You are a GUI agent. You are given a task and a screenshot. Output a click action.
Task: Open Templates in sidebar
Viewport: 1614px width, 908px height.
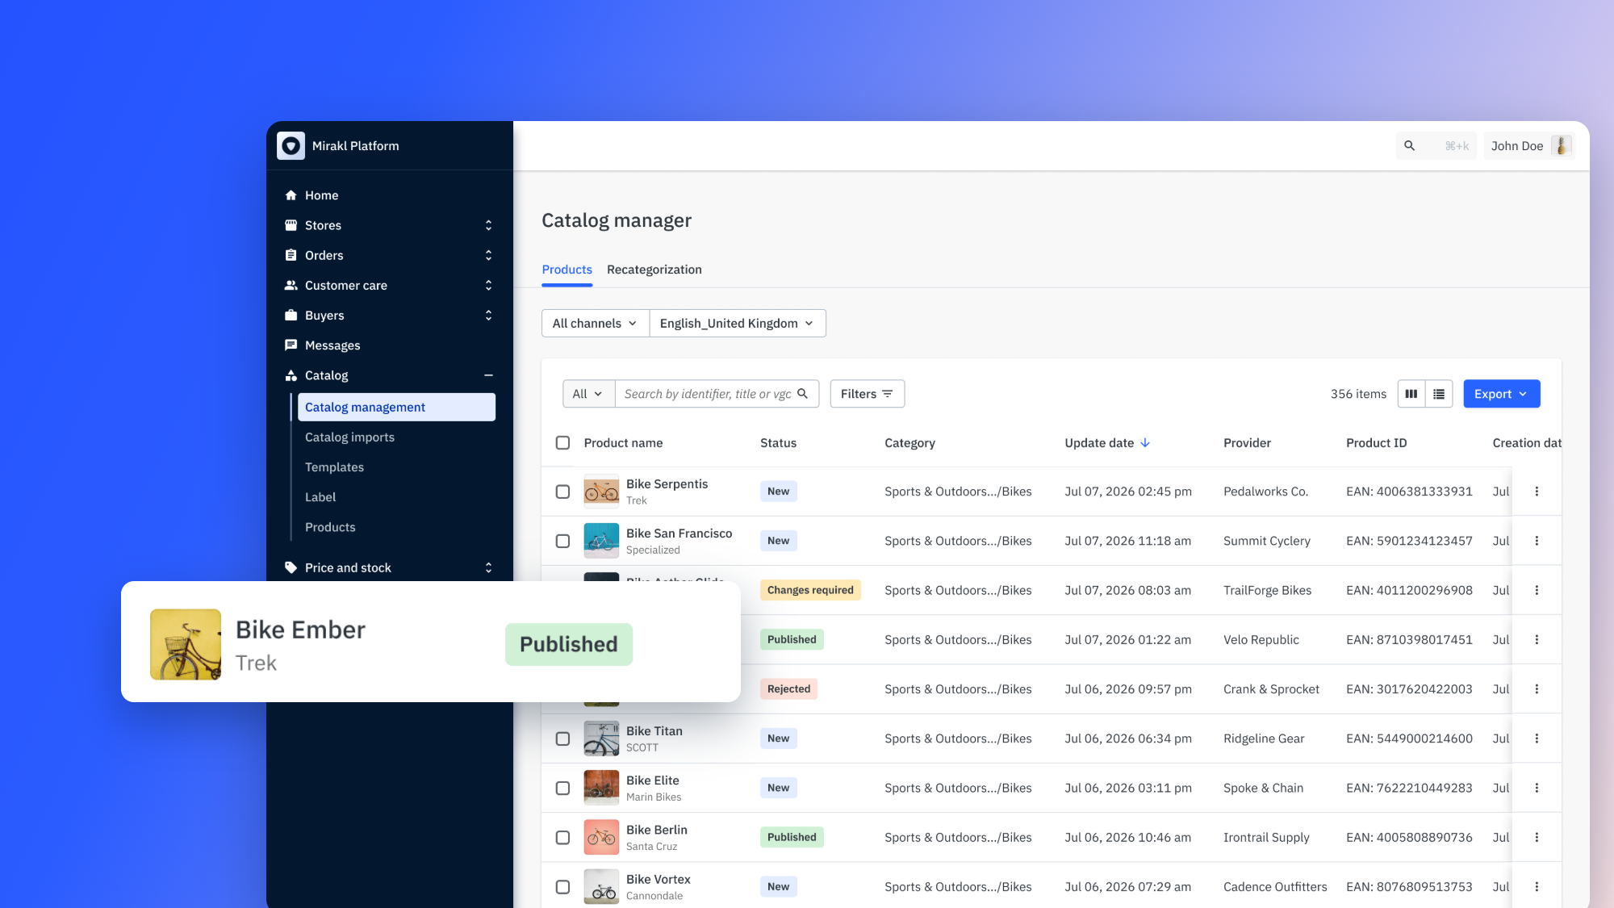334,467
